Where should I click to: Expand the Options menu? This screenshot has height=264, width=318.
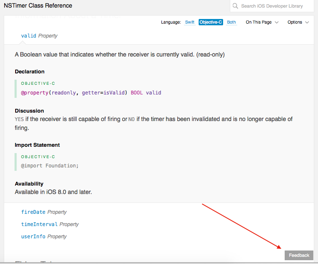(298, 22)
